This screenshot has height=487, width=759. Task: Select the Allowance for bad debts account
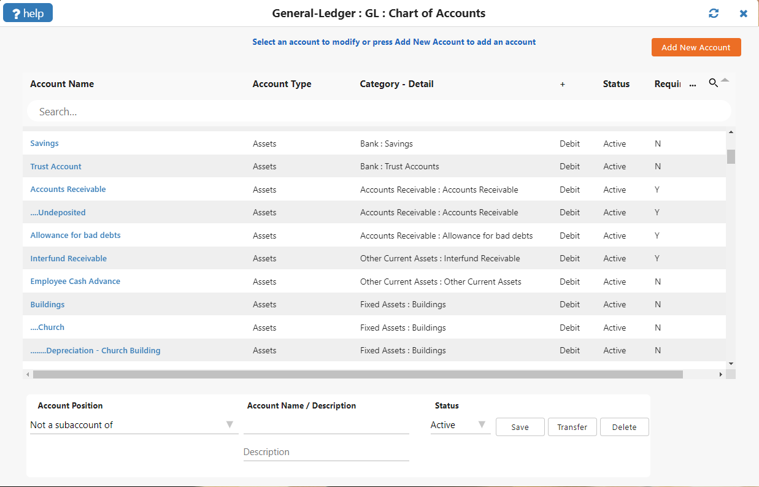[x=75, y=236]
